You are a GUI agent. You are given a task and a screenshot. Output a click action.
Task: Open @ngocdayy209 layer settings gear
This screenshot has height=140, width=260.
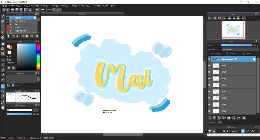[x=254, y=59]
